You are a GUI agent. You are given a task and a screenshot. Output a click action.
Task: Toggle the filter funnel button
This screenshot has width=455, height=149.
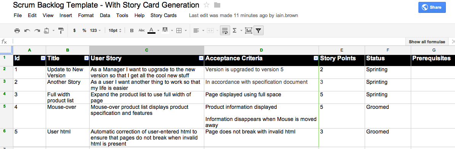(x=258, y=30)
